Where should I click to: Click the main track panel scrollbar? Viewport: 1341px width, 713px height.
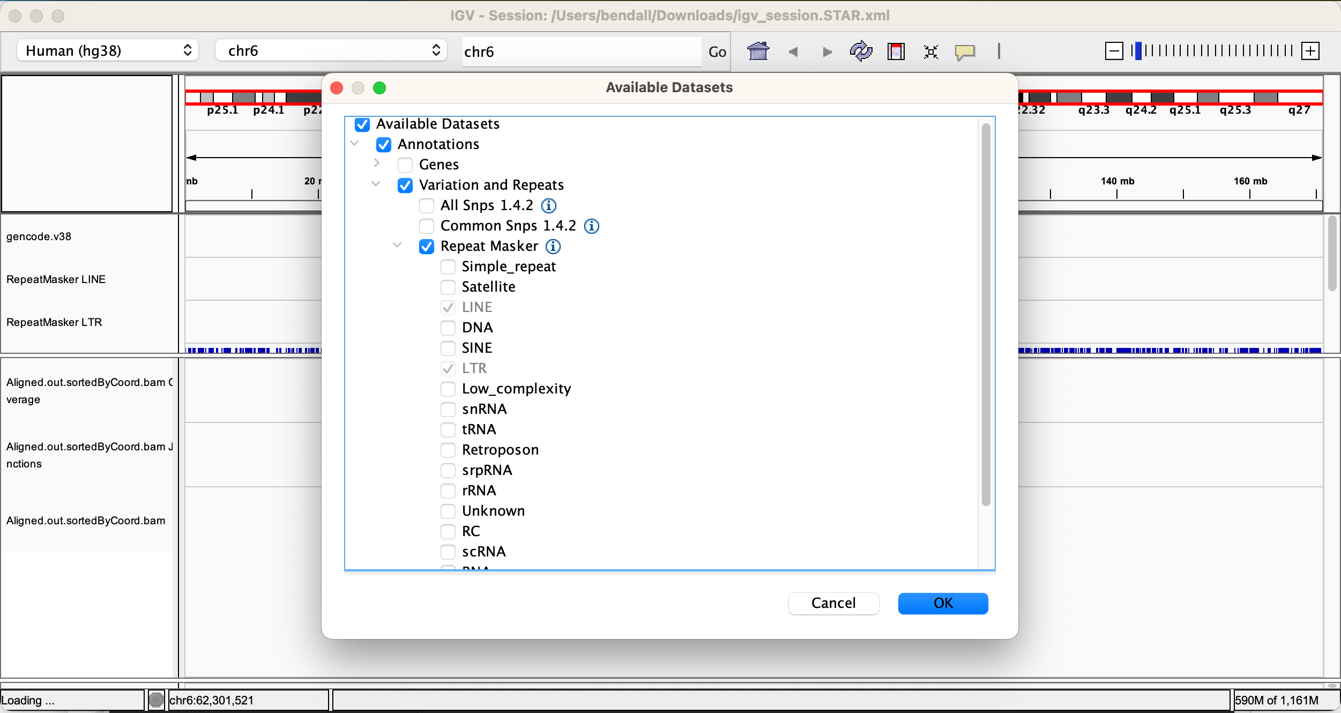(x=1332, y=253)
